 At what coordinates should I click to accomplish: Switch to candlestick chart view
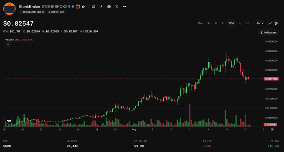coord(276,23)
